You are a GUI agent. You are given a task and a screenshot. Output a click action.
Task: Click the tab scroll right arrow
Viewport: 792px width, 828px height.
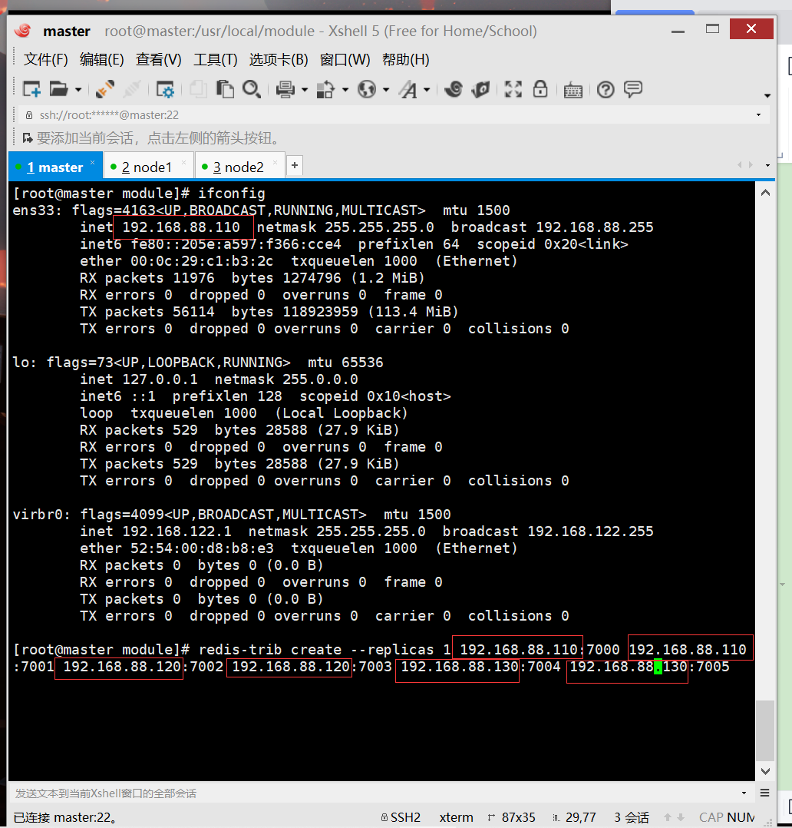[x=751, y=165]
